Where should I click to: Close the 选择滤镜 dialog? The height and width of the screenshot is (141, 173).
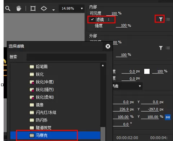pyautogui.click(x=108, y=46)
